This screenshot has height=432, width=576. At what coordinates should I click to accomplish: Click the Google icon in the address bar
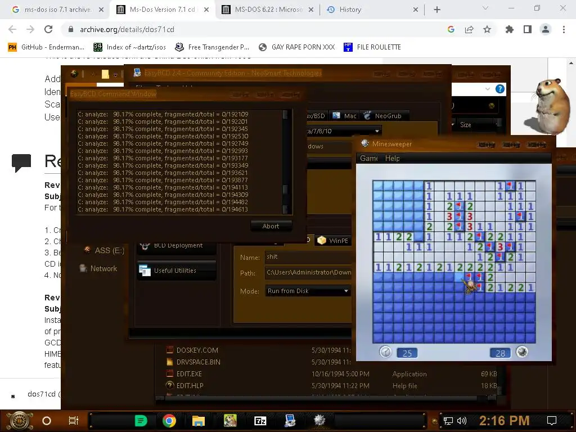(451, 29)
